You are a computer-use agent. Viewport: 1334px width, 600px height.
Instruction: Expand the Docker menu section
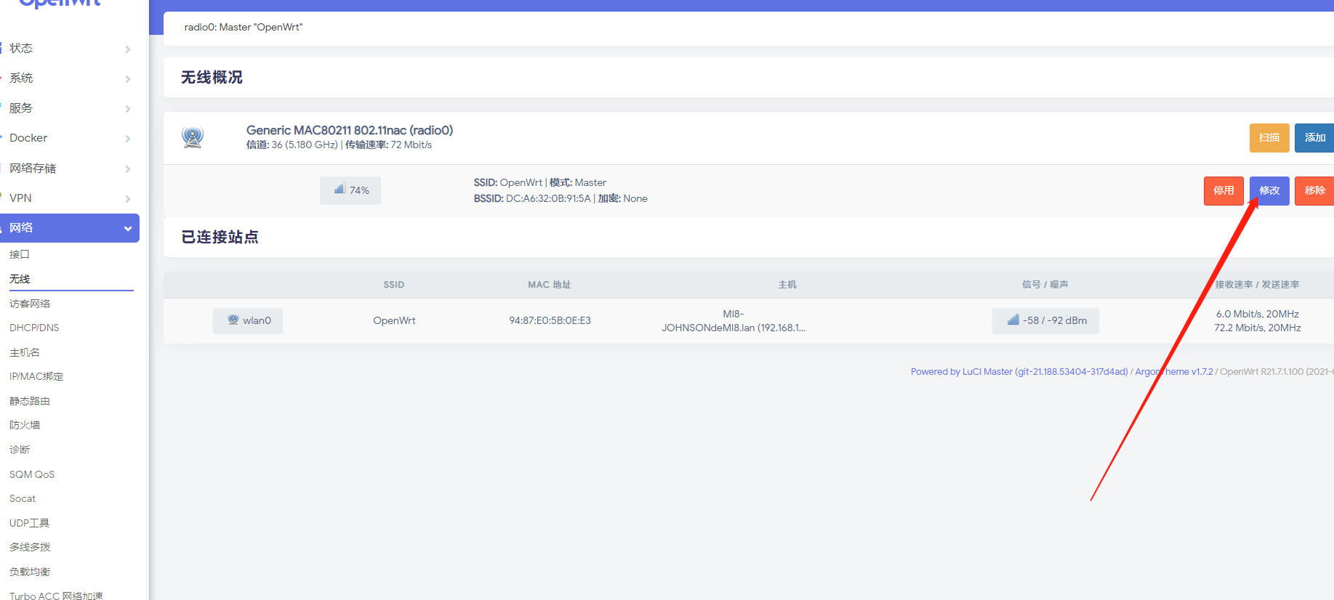(69, 138)
